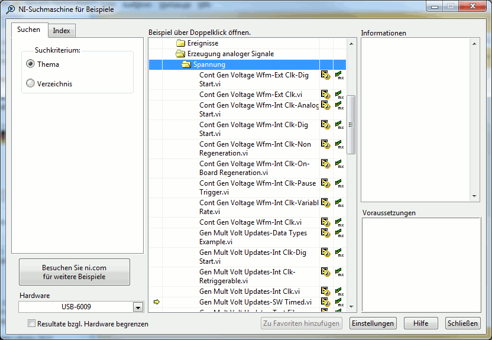Click DAQmx icon for Gen Mult Volt Updates-Data Types Example.vi
The height and width of the screenshot is (340, 492).
click(339, 233)
